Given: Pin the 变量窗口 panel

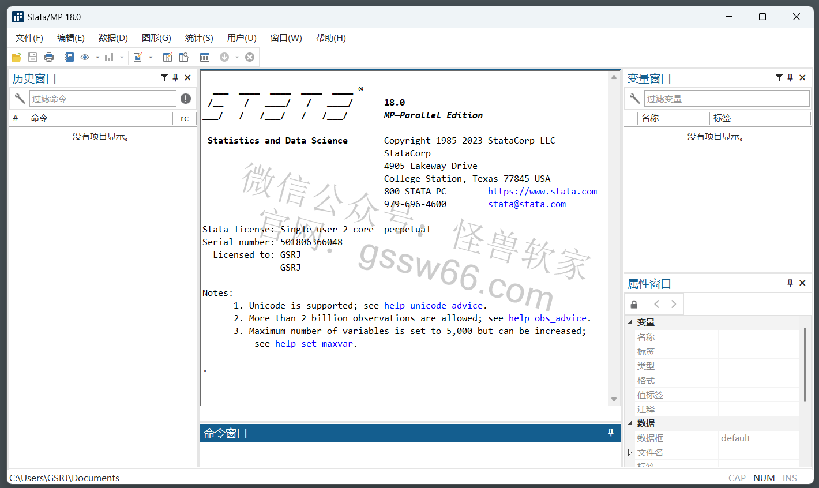Looking at the screenshot, I should click(x=791, y=77).
